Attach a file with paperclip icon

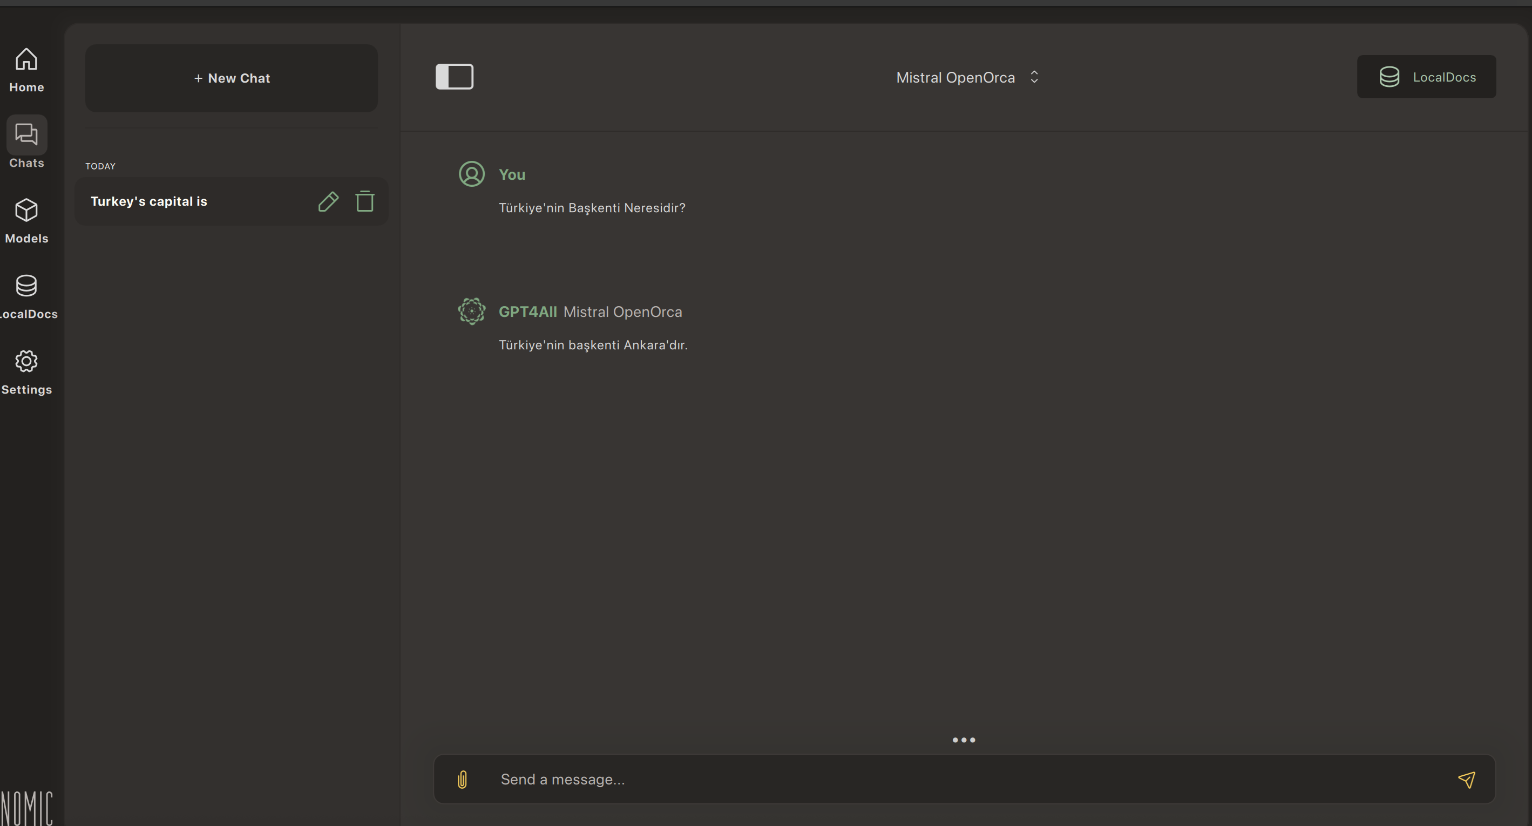462,779
